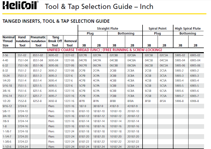This screenshot has width=211, height=149.
Task: Select the plug tap cell '4CPB'
Action: click(x=82, y=81)
